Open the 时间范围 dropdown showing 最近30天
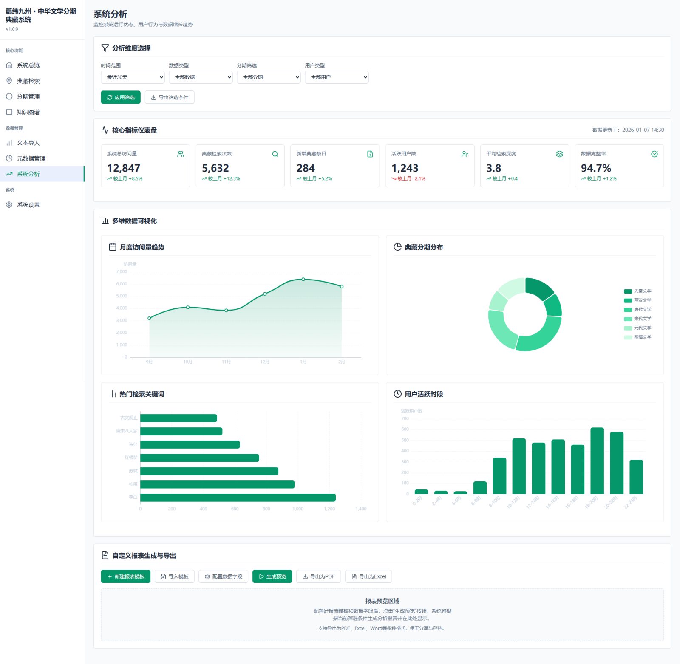 133,77
